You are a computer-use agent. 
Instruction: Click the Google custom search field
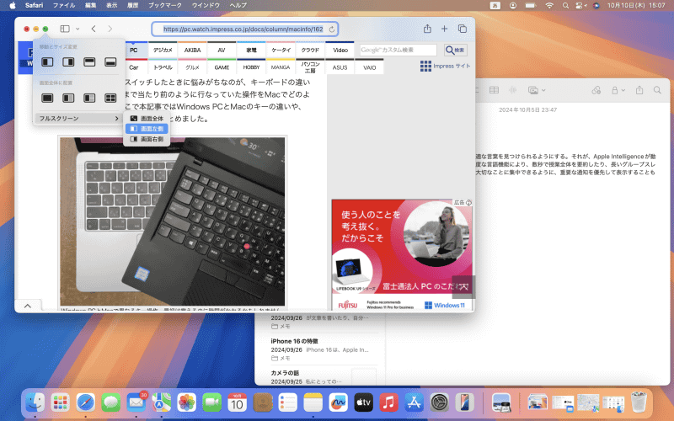coord(398,50)
